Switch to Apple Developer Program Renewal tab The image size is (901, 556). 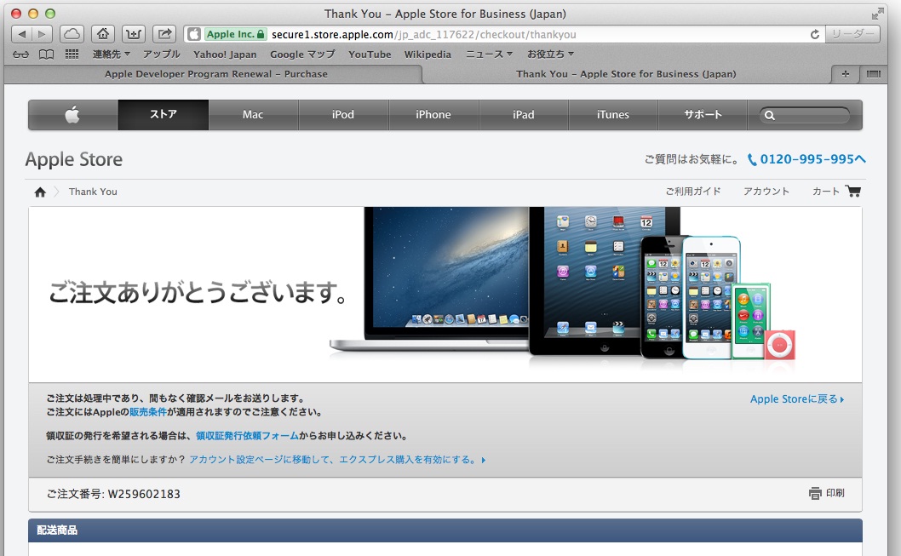click(x=215, y=74)
